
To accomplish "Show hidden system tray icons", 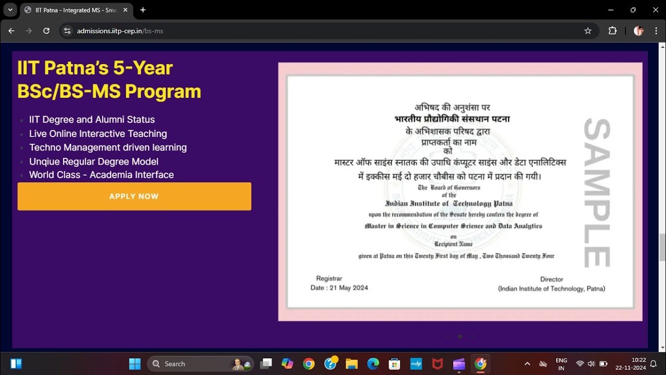I will (527, 364).
